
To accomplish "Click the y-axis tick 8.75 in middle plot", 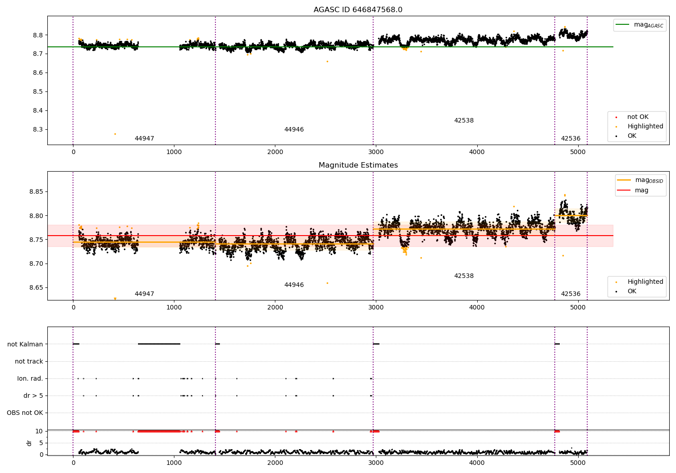I will (37, 240).
